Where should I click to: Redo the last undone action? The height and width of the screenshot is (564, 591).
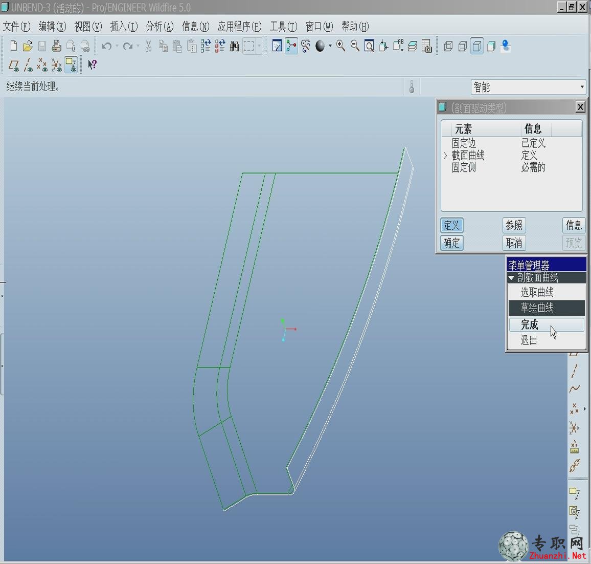(128, 46)
